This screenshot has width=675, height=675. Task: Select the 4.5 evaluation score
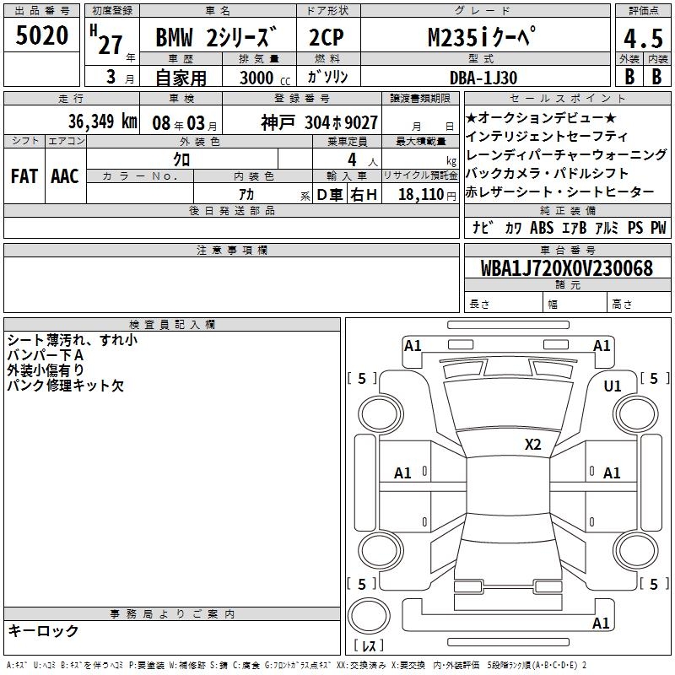642,38
